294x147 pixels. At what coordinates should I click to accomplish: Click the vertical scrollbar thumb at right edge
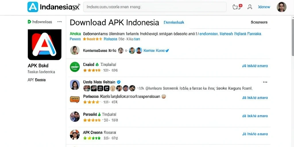click(293, 38)
